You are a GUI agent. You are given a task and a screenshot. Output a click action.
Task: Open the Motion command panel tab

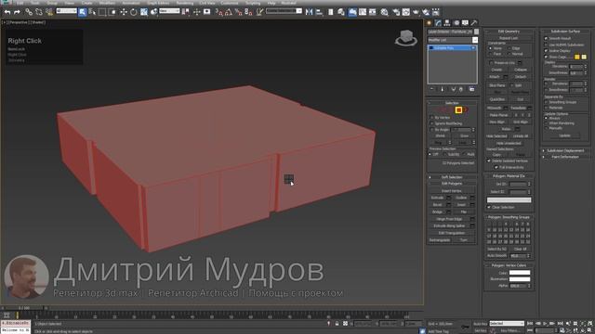coord(456,22)
